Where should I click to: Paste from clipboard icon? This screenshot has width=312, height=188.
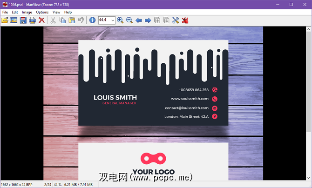click(72, 20)
